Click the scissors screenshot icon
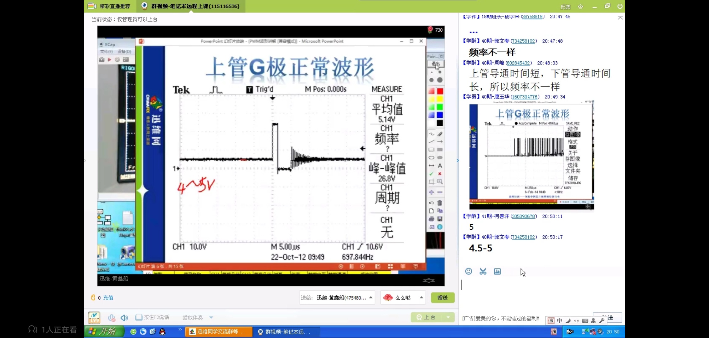709x338 pixels. pyautogui.click(x=483, y=271)
